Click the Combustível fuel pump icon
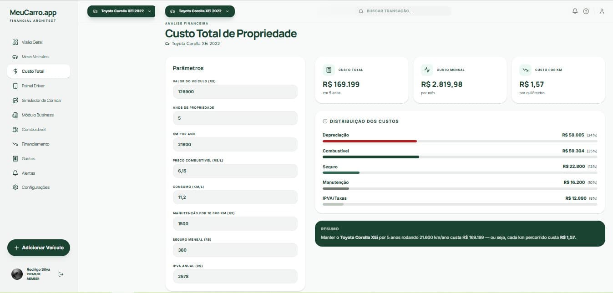This screenshot has height=293, width=613. [15, 130]
